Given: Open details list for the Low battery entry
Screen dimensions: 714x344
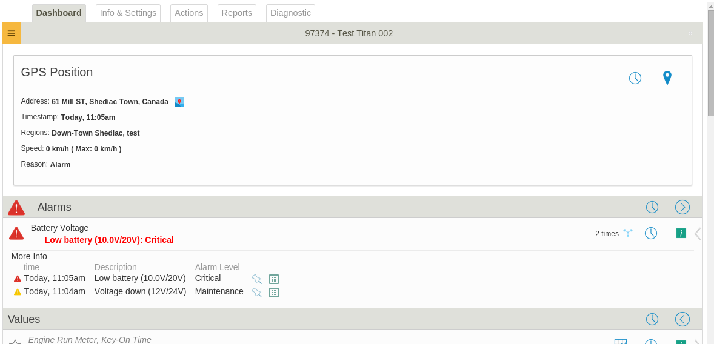Looking at the screenshot, I should 274,279.
